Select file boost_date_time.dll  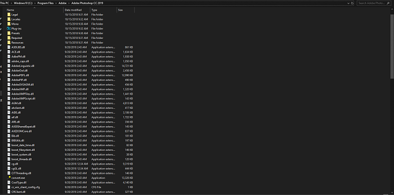point(23,145)
